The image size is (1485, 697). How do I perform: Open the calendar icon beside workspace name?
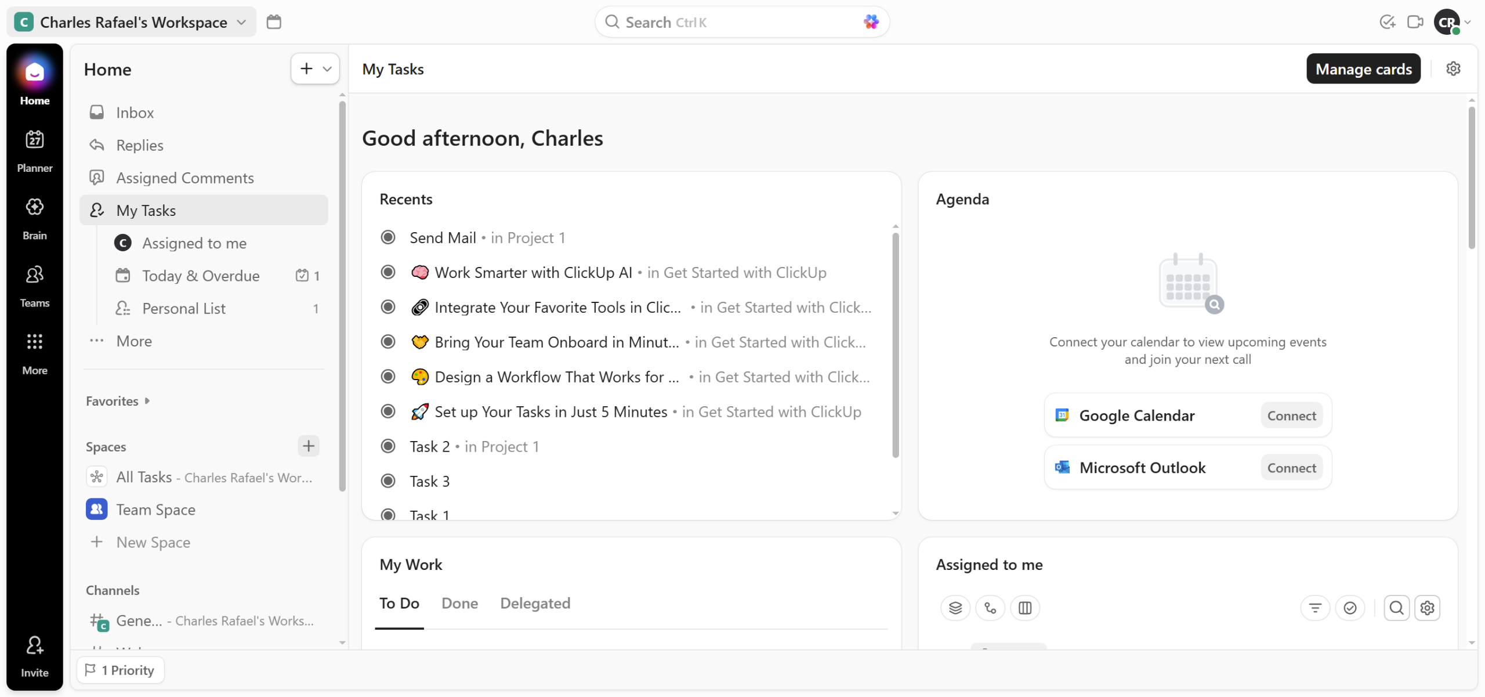click(x=274, y=22)
